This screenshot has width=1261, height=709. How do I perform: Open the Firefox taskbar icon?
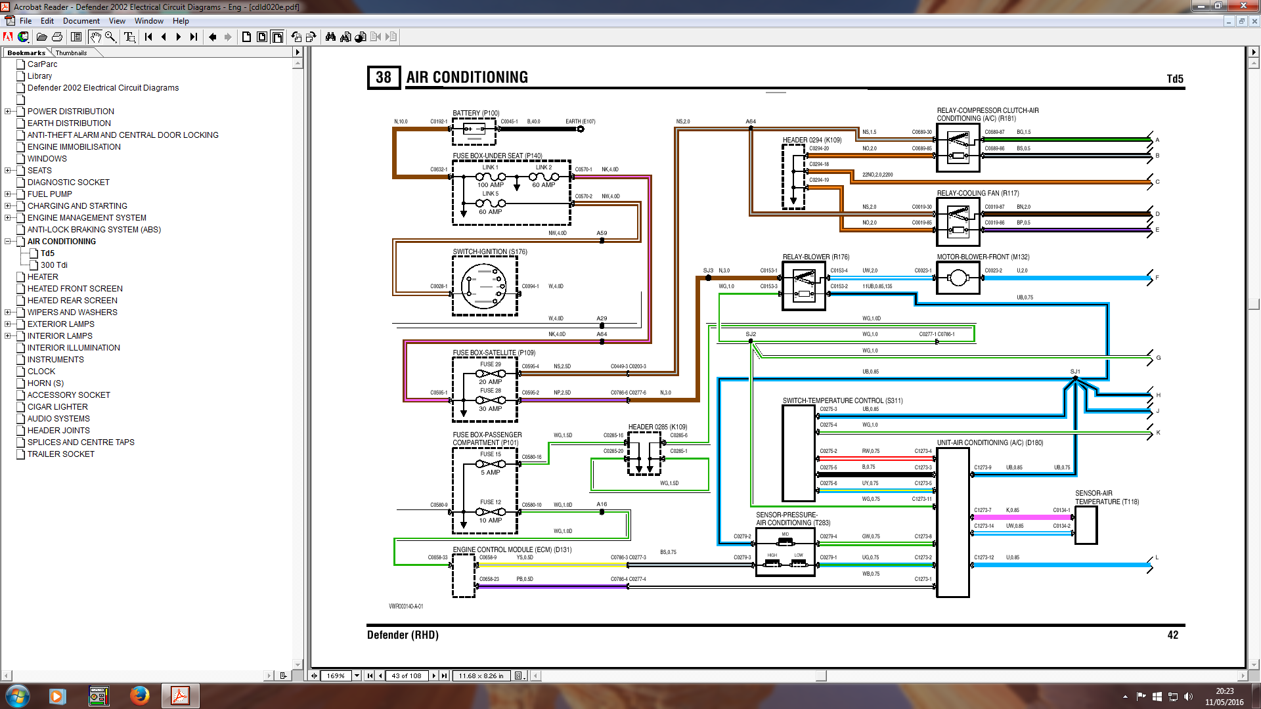pyautogui.click(x=139, y=696)
